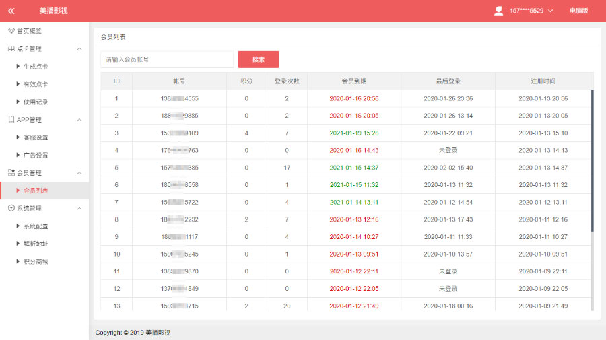
Task: Click the 会员到期 column header
Action: click(x=353, y=81)
